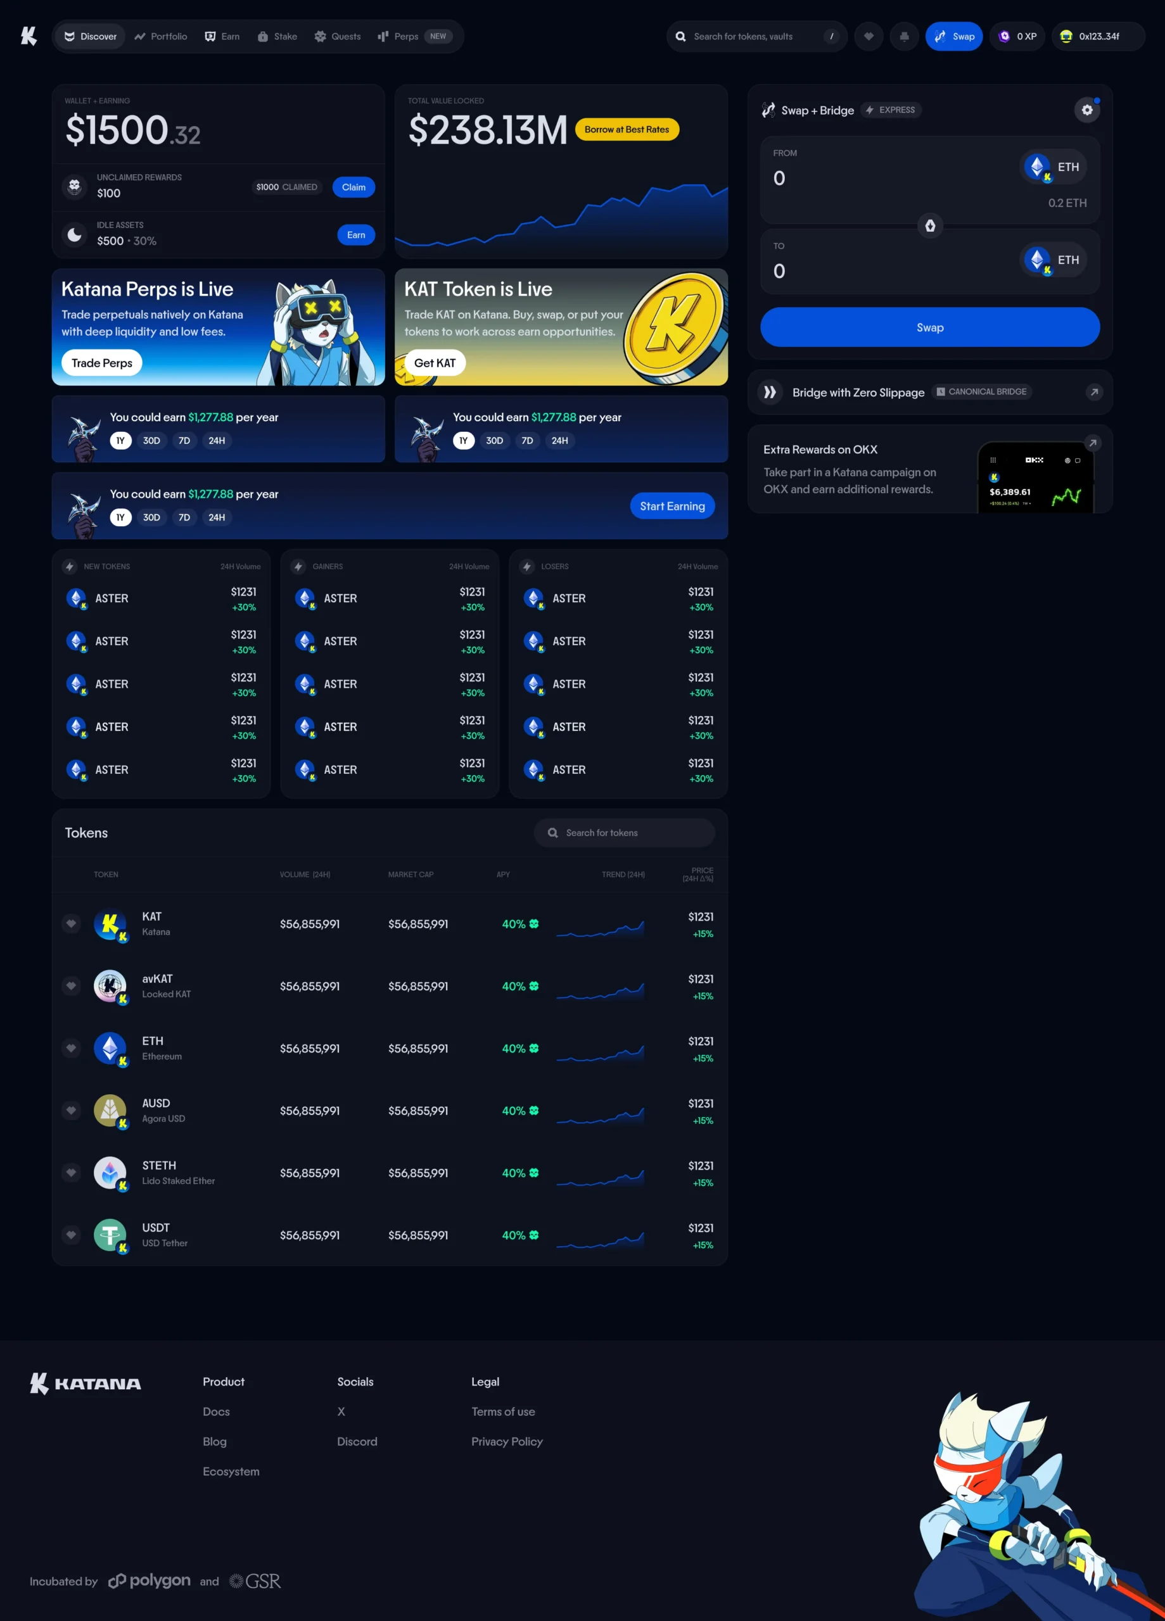Click the GSR logo in footer

point(255,1581)
